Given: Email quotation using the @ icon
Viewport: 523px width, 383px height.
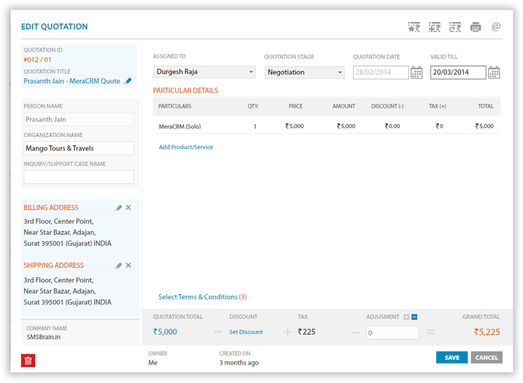Looking at the screenshot, I should (x=496, y=27).
